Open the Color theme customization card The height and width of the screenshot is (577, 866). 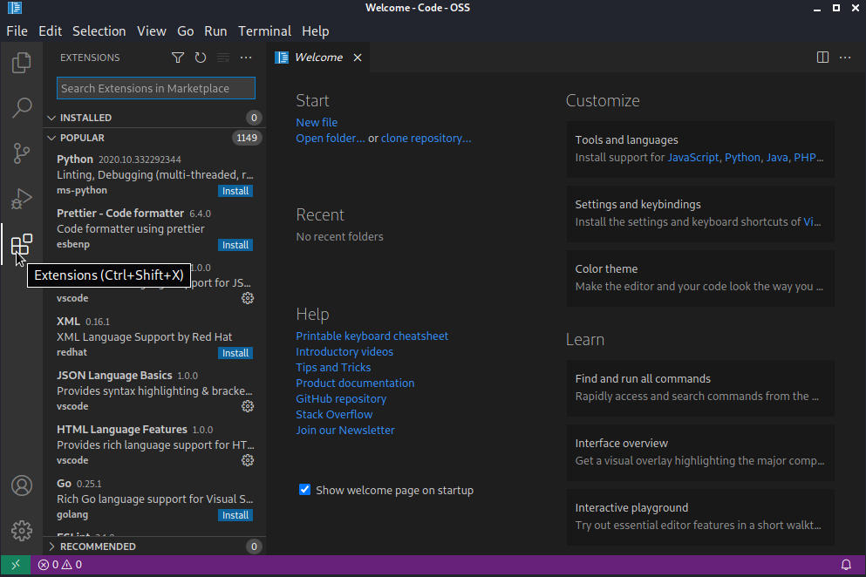click(x=700, y=278)
